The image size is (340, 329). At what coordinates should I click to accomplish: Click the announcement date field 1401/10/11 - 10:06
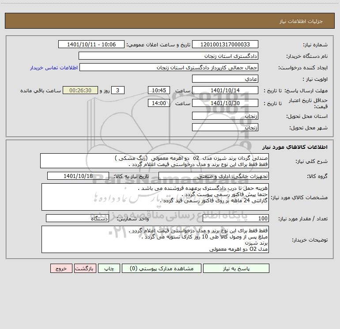click(91, 44)
